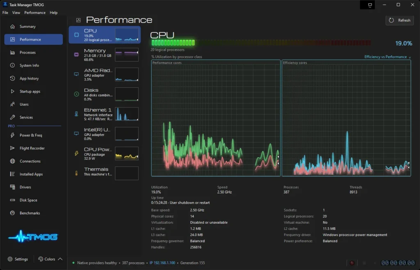The image size is (420, 270).
Task: Click the Refresh button
Action: 399,20
